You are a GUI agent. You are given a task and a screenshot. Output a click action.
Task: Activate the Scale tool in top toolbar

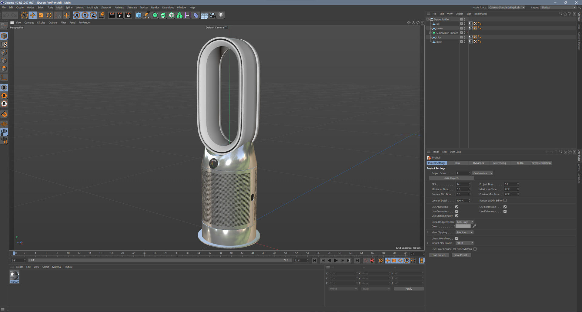pos(41,15)
